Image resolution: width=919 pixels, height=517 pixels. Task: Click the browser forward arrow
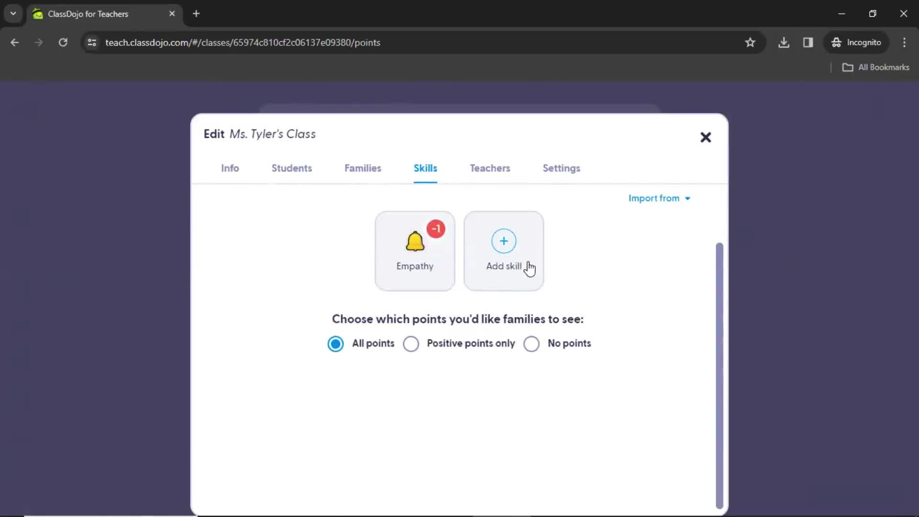(x=39, y=43)
